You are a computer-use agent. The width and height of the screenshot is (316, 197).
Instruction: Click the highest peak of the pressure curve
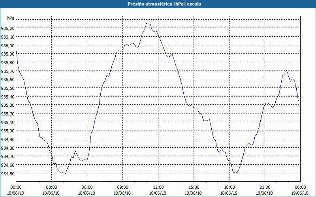pos(147,24)
